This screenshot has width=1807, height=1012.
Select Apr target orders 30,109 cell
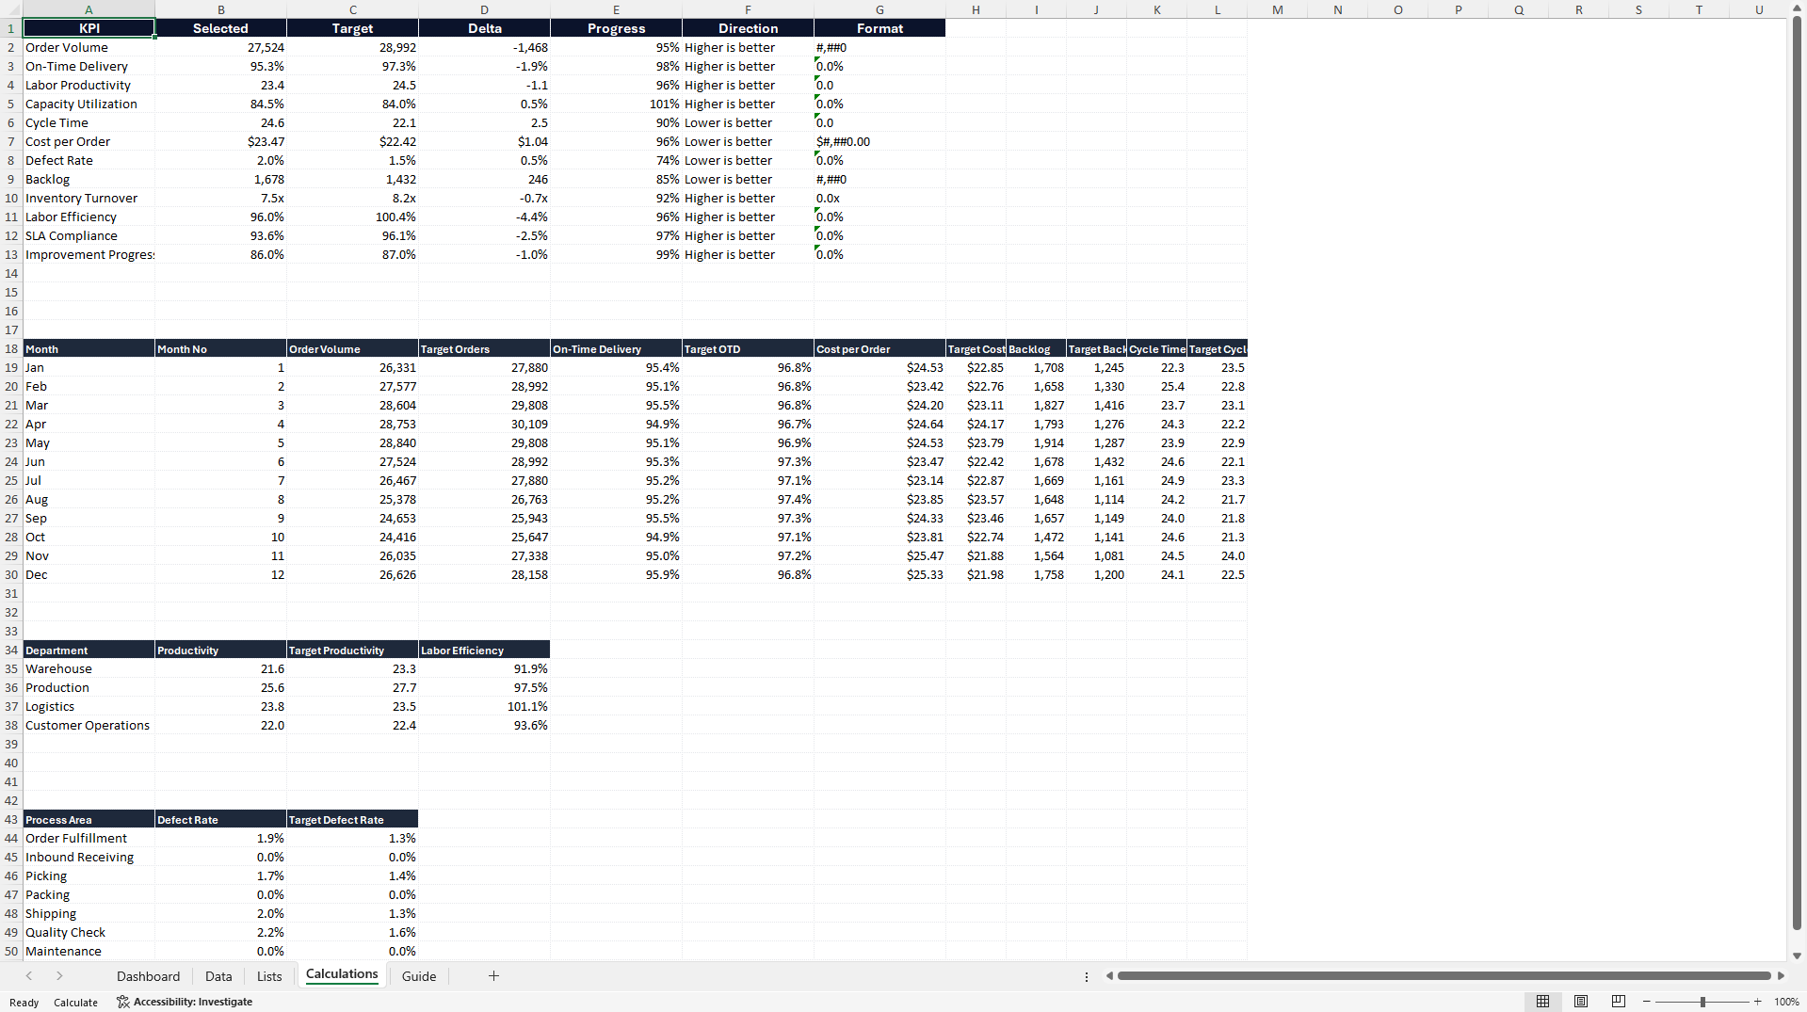pyautogui.click(x=484, y=424)
